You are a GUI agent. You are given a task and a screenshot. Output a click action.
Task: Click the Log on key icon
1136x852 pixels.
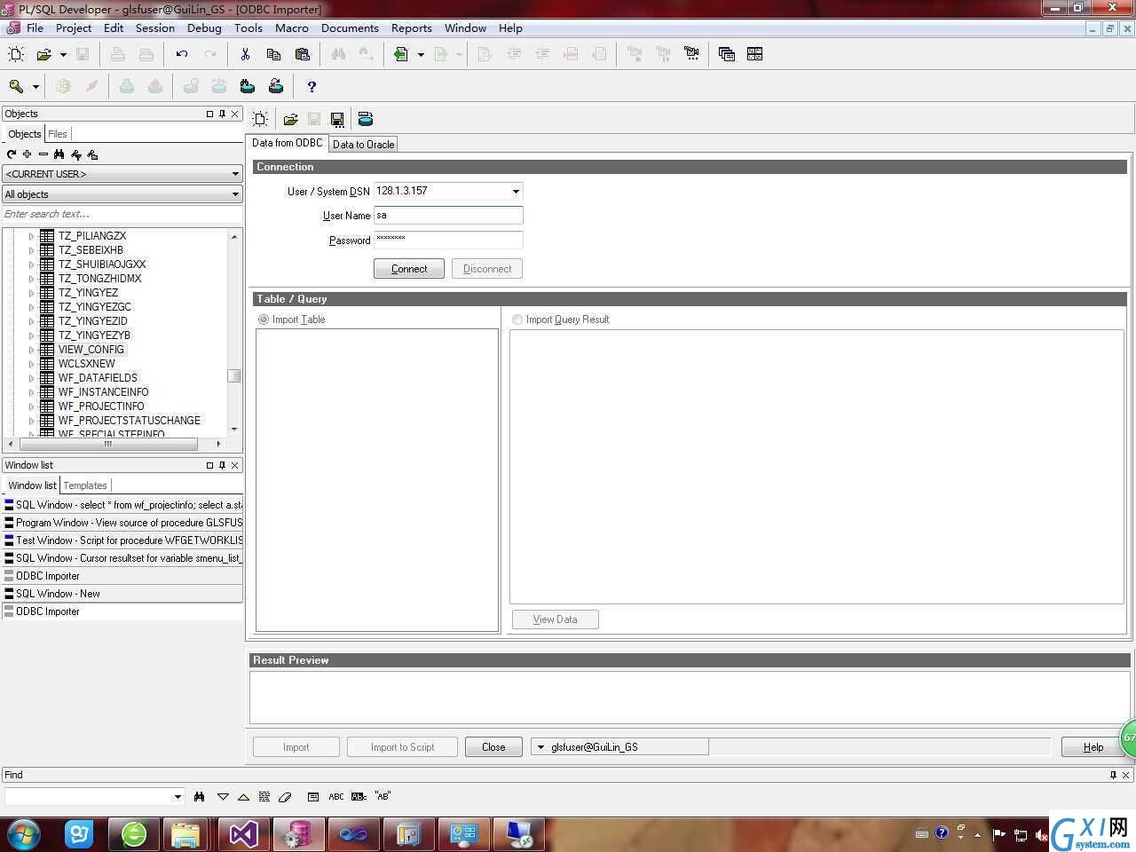[16, 86]
